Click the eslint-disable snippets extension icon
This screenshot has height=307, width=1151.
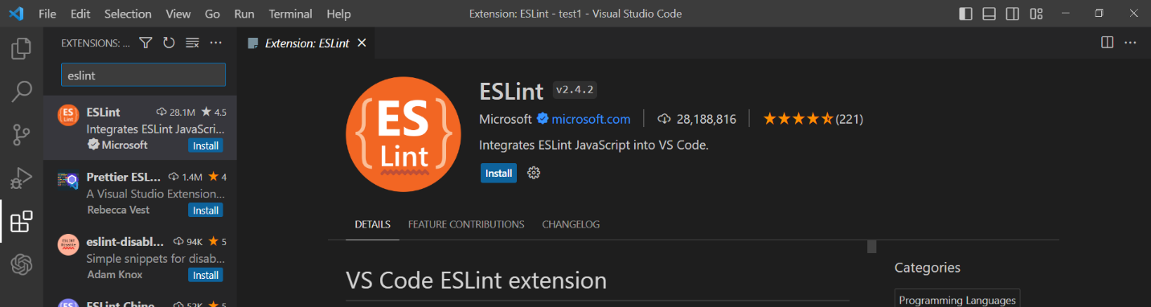click(x=68, y=244)
